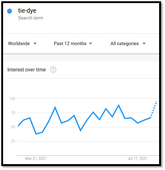Click the dotted forecast segment of the line
Screen dimensions: 165x170
(x=154, y=109)
